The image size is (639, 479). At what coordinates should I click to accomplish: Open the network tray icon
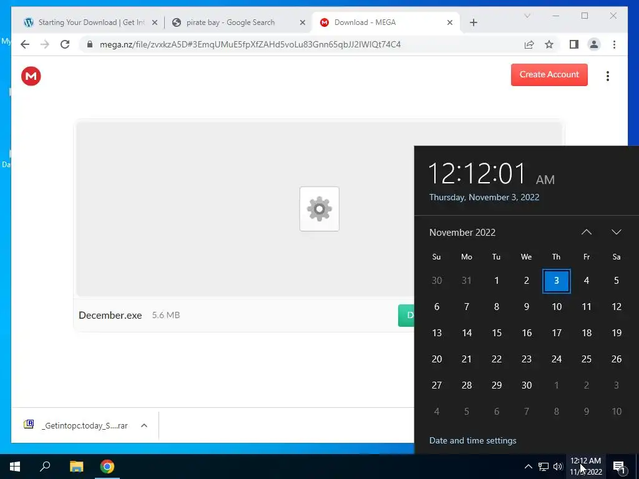coord(544,467)
